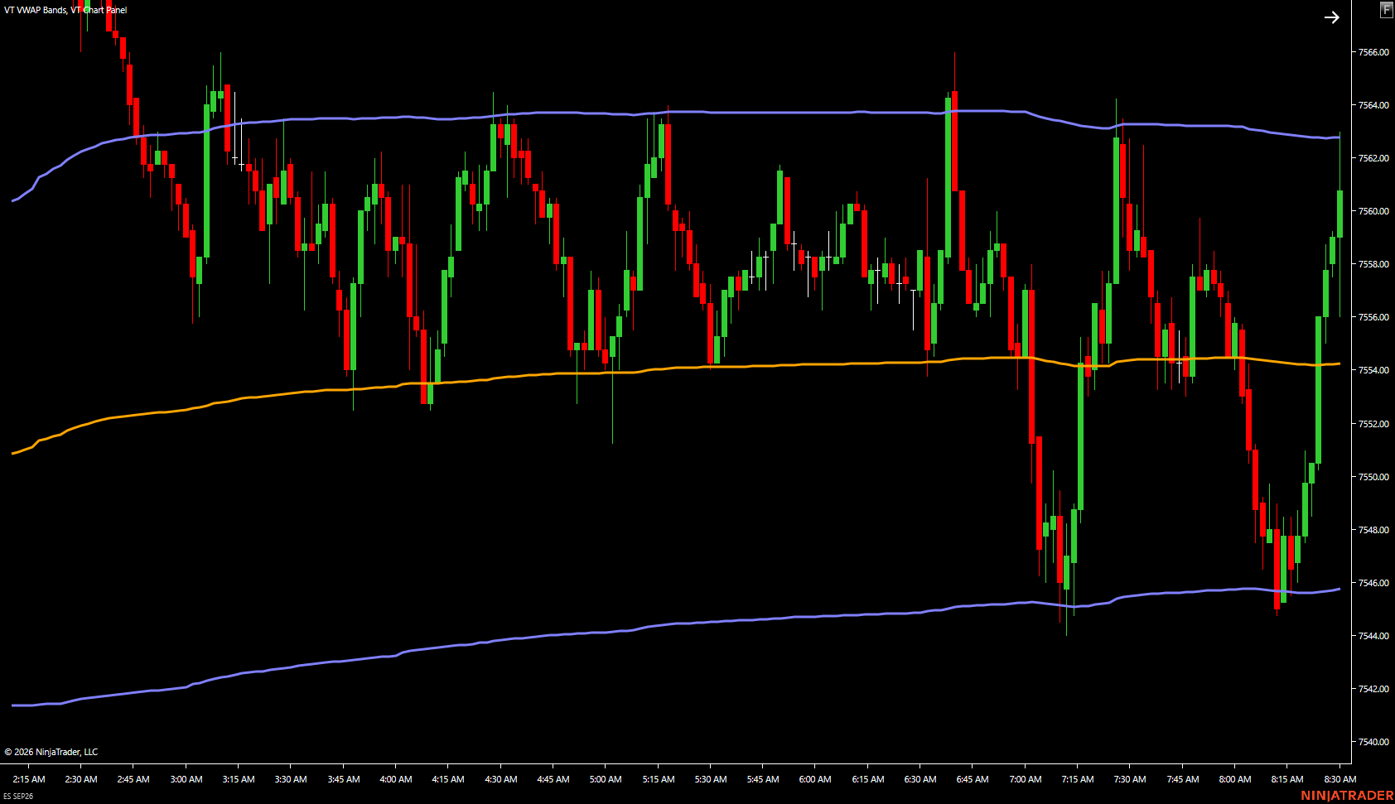Click the 8:30 AM time axis label
This screenshot has width=1395, height=804.
pos(1340,779)
